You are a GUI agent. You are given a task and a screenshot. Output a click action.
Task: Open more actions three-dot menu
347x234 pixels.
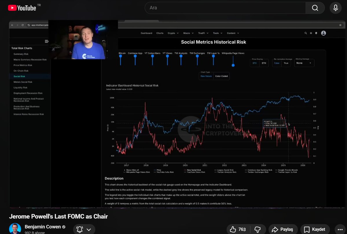coord(340,230)
